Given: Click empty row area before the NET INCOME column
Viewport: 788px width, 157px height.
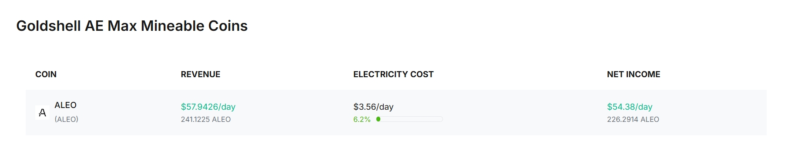Looking at the screenshot, I should click(x=522, y=113).
